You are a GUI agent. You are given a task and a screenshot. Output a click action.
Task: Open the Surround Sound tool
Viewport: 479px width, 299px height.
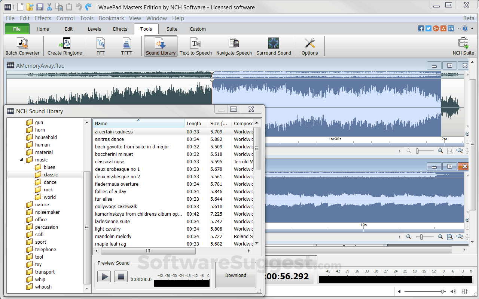(274, 46)
